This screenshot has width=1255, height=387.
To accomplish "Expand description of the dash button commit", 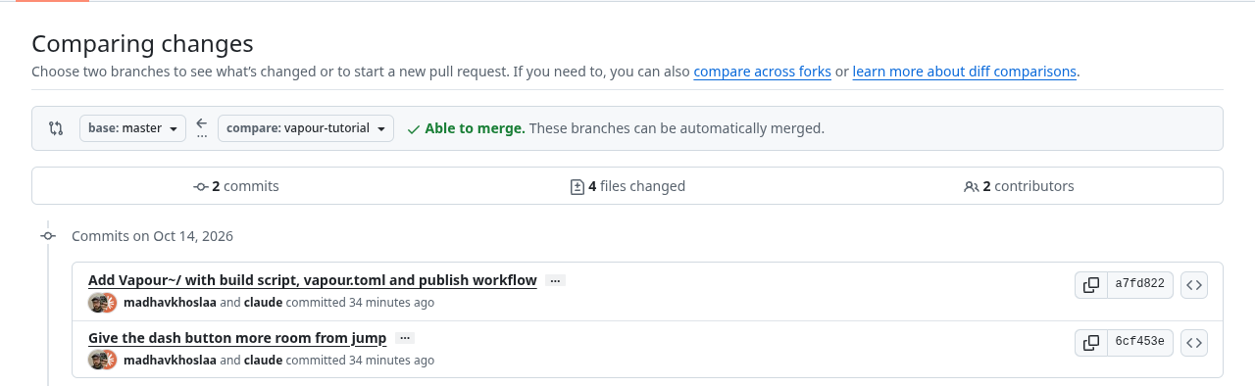I will point(404,338).
